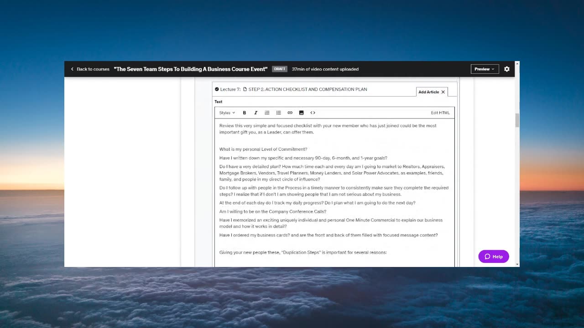Image resolution: width=584 pixels, height=328 pixels.
Task: Click the paragraph starting 'Review this very simple'
Action: pyautogui.click(x=328, y=129)
